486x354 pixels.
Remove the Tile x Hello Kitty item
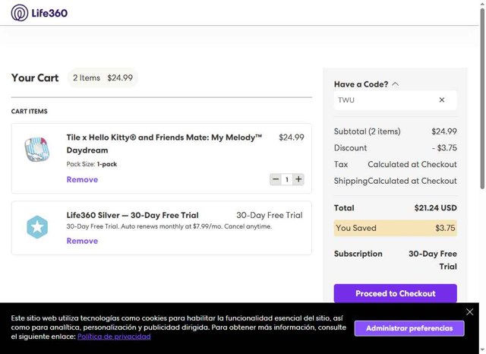pos(82,179)
